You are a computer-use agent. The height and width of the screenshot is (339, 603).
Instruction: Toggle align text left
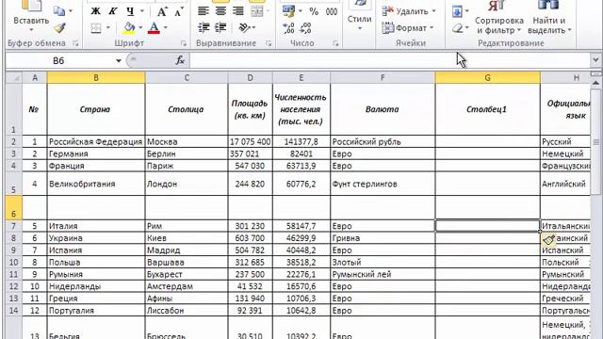click(x=204, y=11)
